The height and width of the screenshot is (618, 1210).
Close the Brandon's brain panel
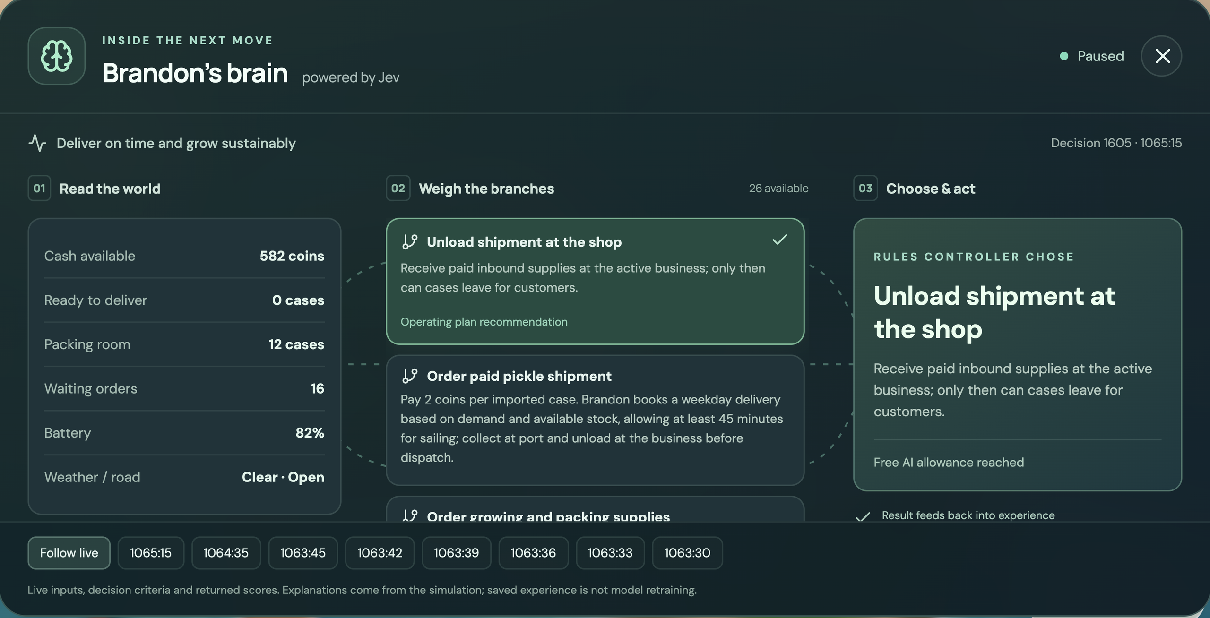tap(1161, 56)
